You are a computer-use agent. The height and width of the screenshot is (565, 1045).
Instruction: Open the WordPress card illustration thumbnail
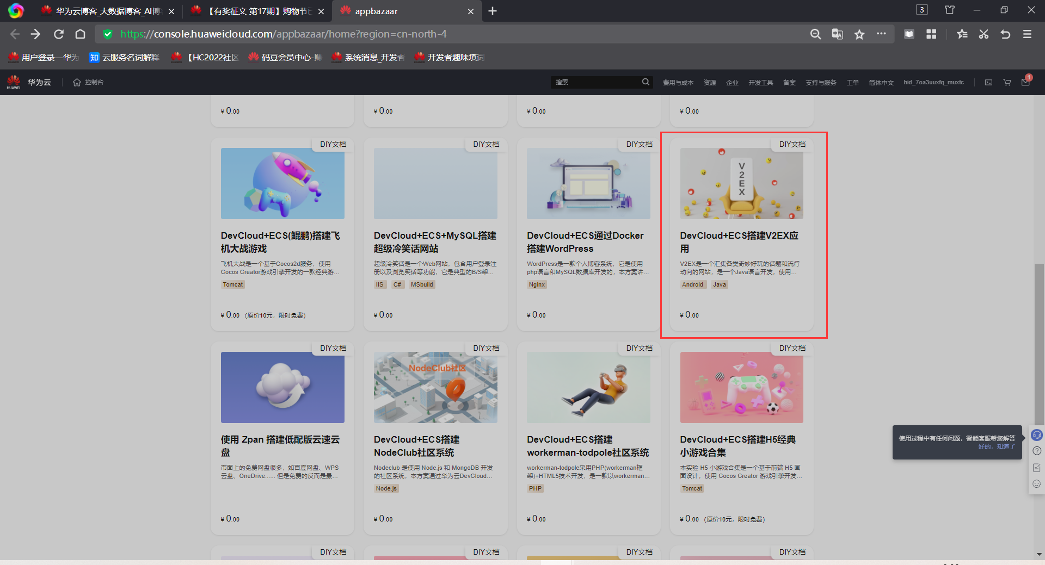[588, 183]
